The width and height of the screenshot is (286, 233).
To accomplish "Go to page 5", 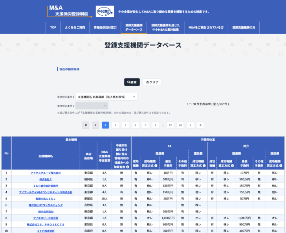I will click(x=145, y=125).
